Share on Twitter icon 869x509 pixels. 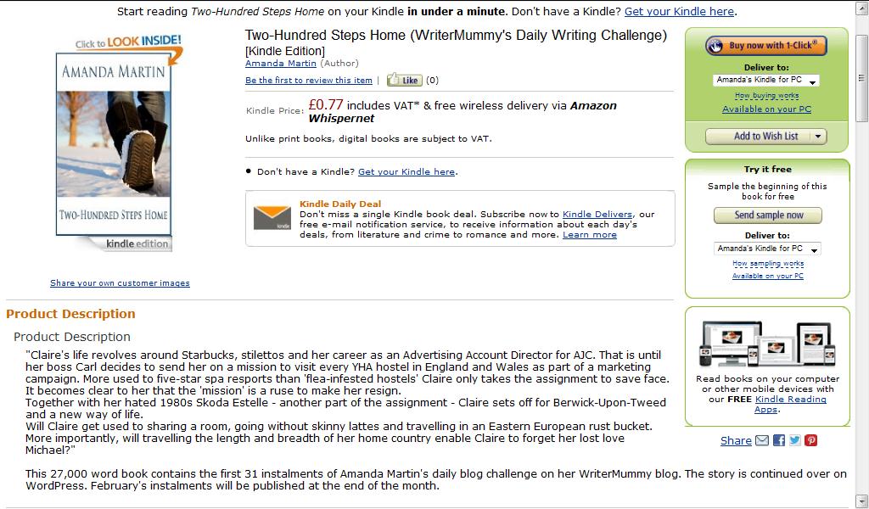pos(795,440)
